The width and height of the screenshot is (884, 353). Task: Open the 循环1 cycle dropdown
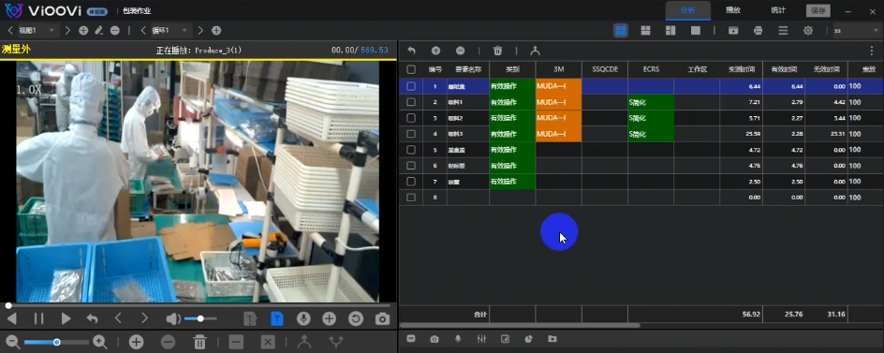point(169,31)
